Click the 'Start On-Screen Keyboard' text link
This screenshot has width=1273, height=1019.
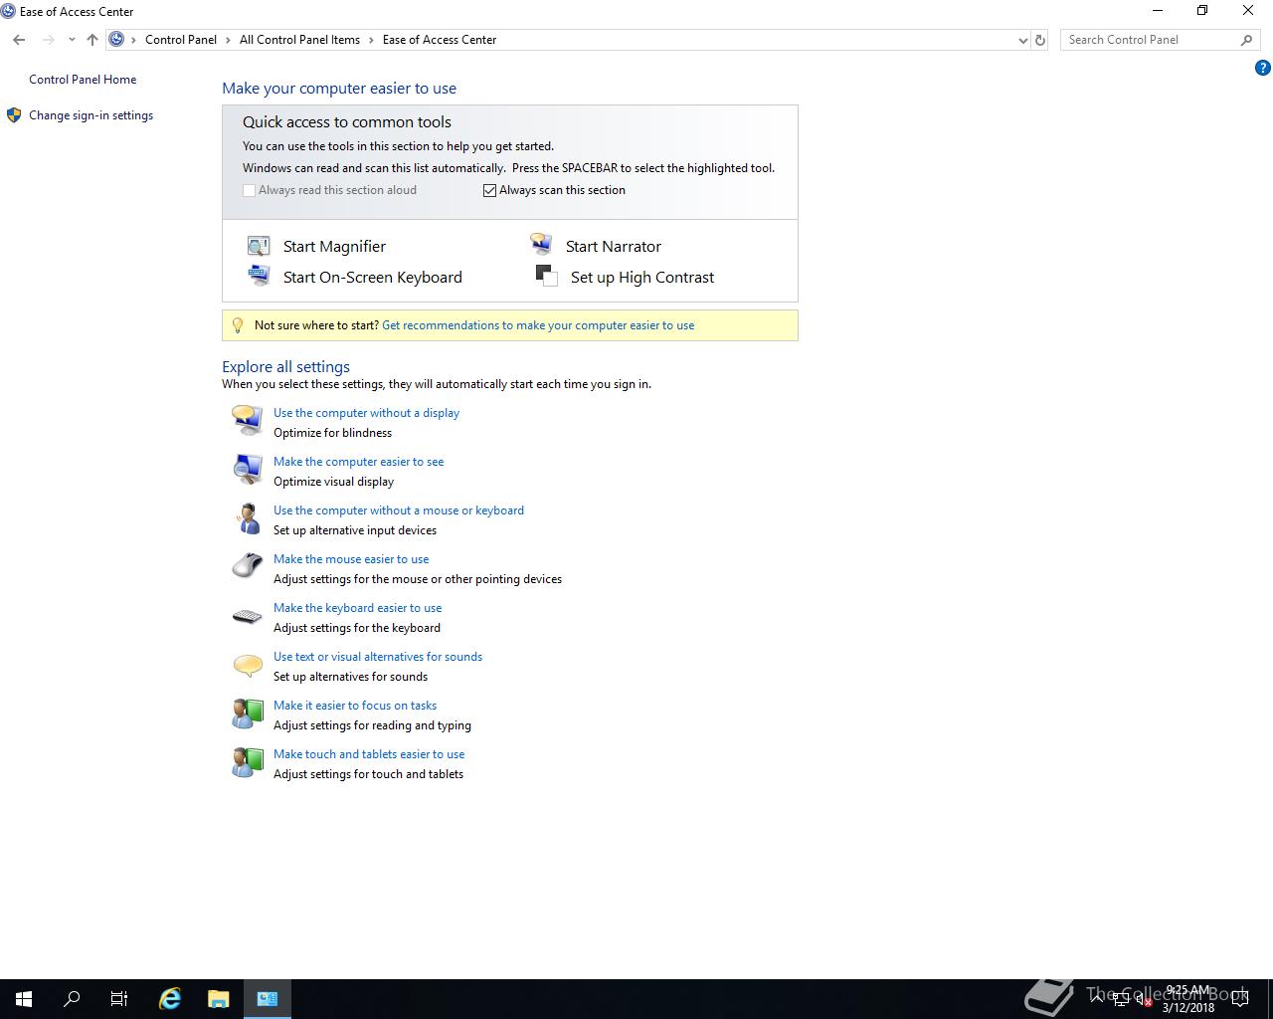(373, 278)
